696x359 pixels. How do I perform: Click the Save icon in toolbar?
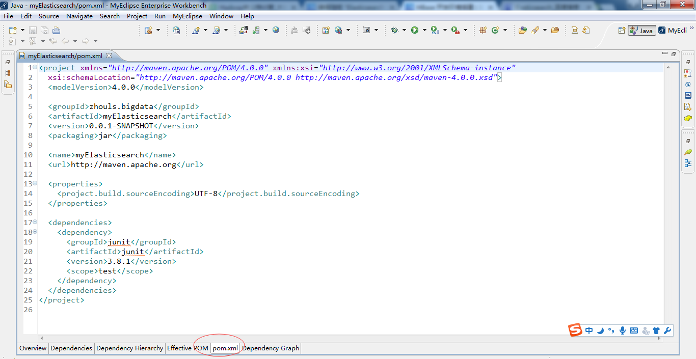click(x=33, y=31)
